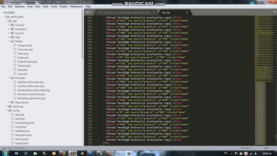Open hashing.php file
The image size is (277, 156).
coord(22,139)
